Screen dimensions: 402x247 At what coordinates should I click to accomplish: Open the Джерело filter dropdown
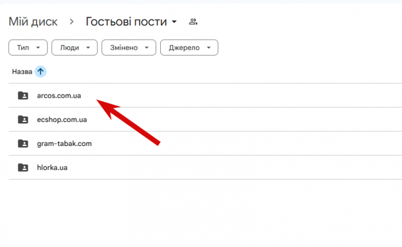point(189,48)
